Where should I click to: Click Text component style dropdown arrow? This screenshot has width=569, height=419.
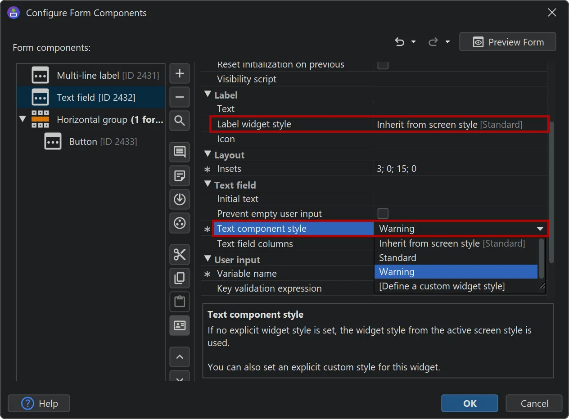540,229
